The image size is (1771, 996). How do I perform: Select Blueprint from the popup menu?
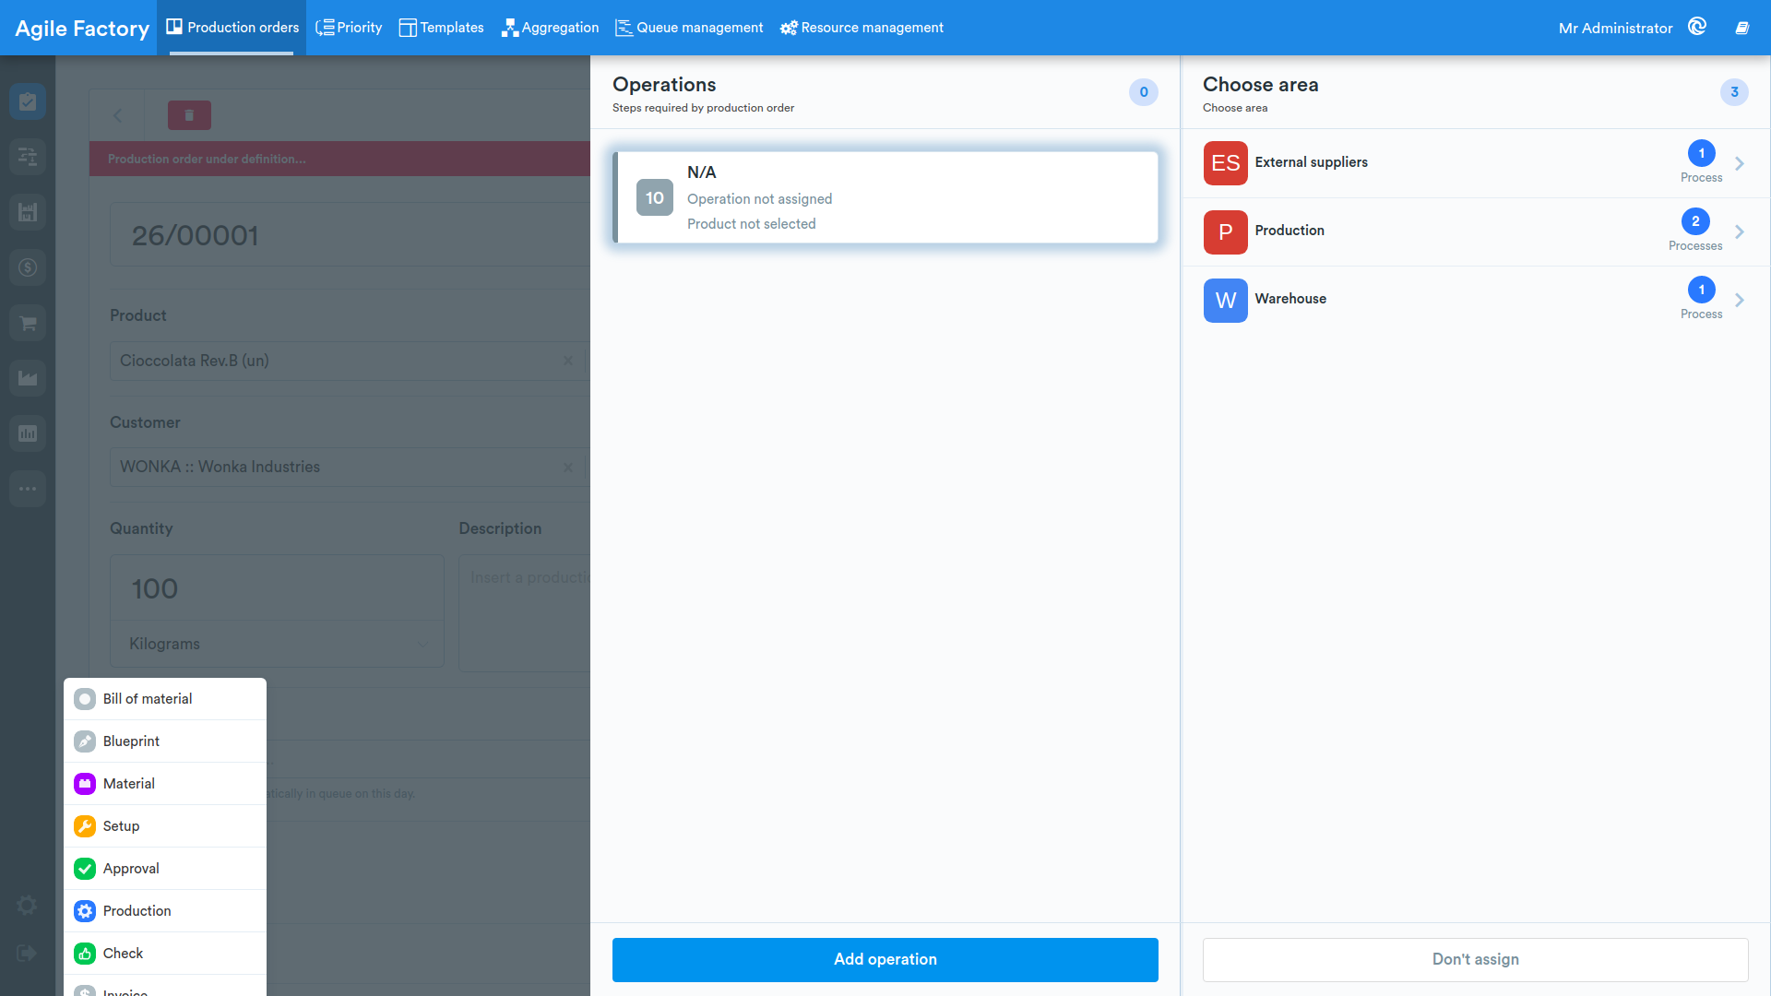click(x=165, y=741)
